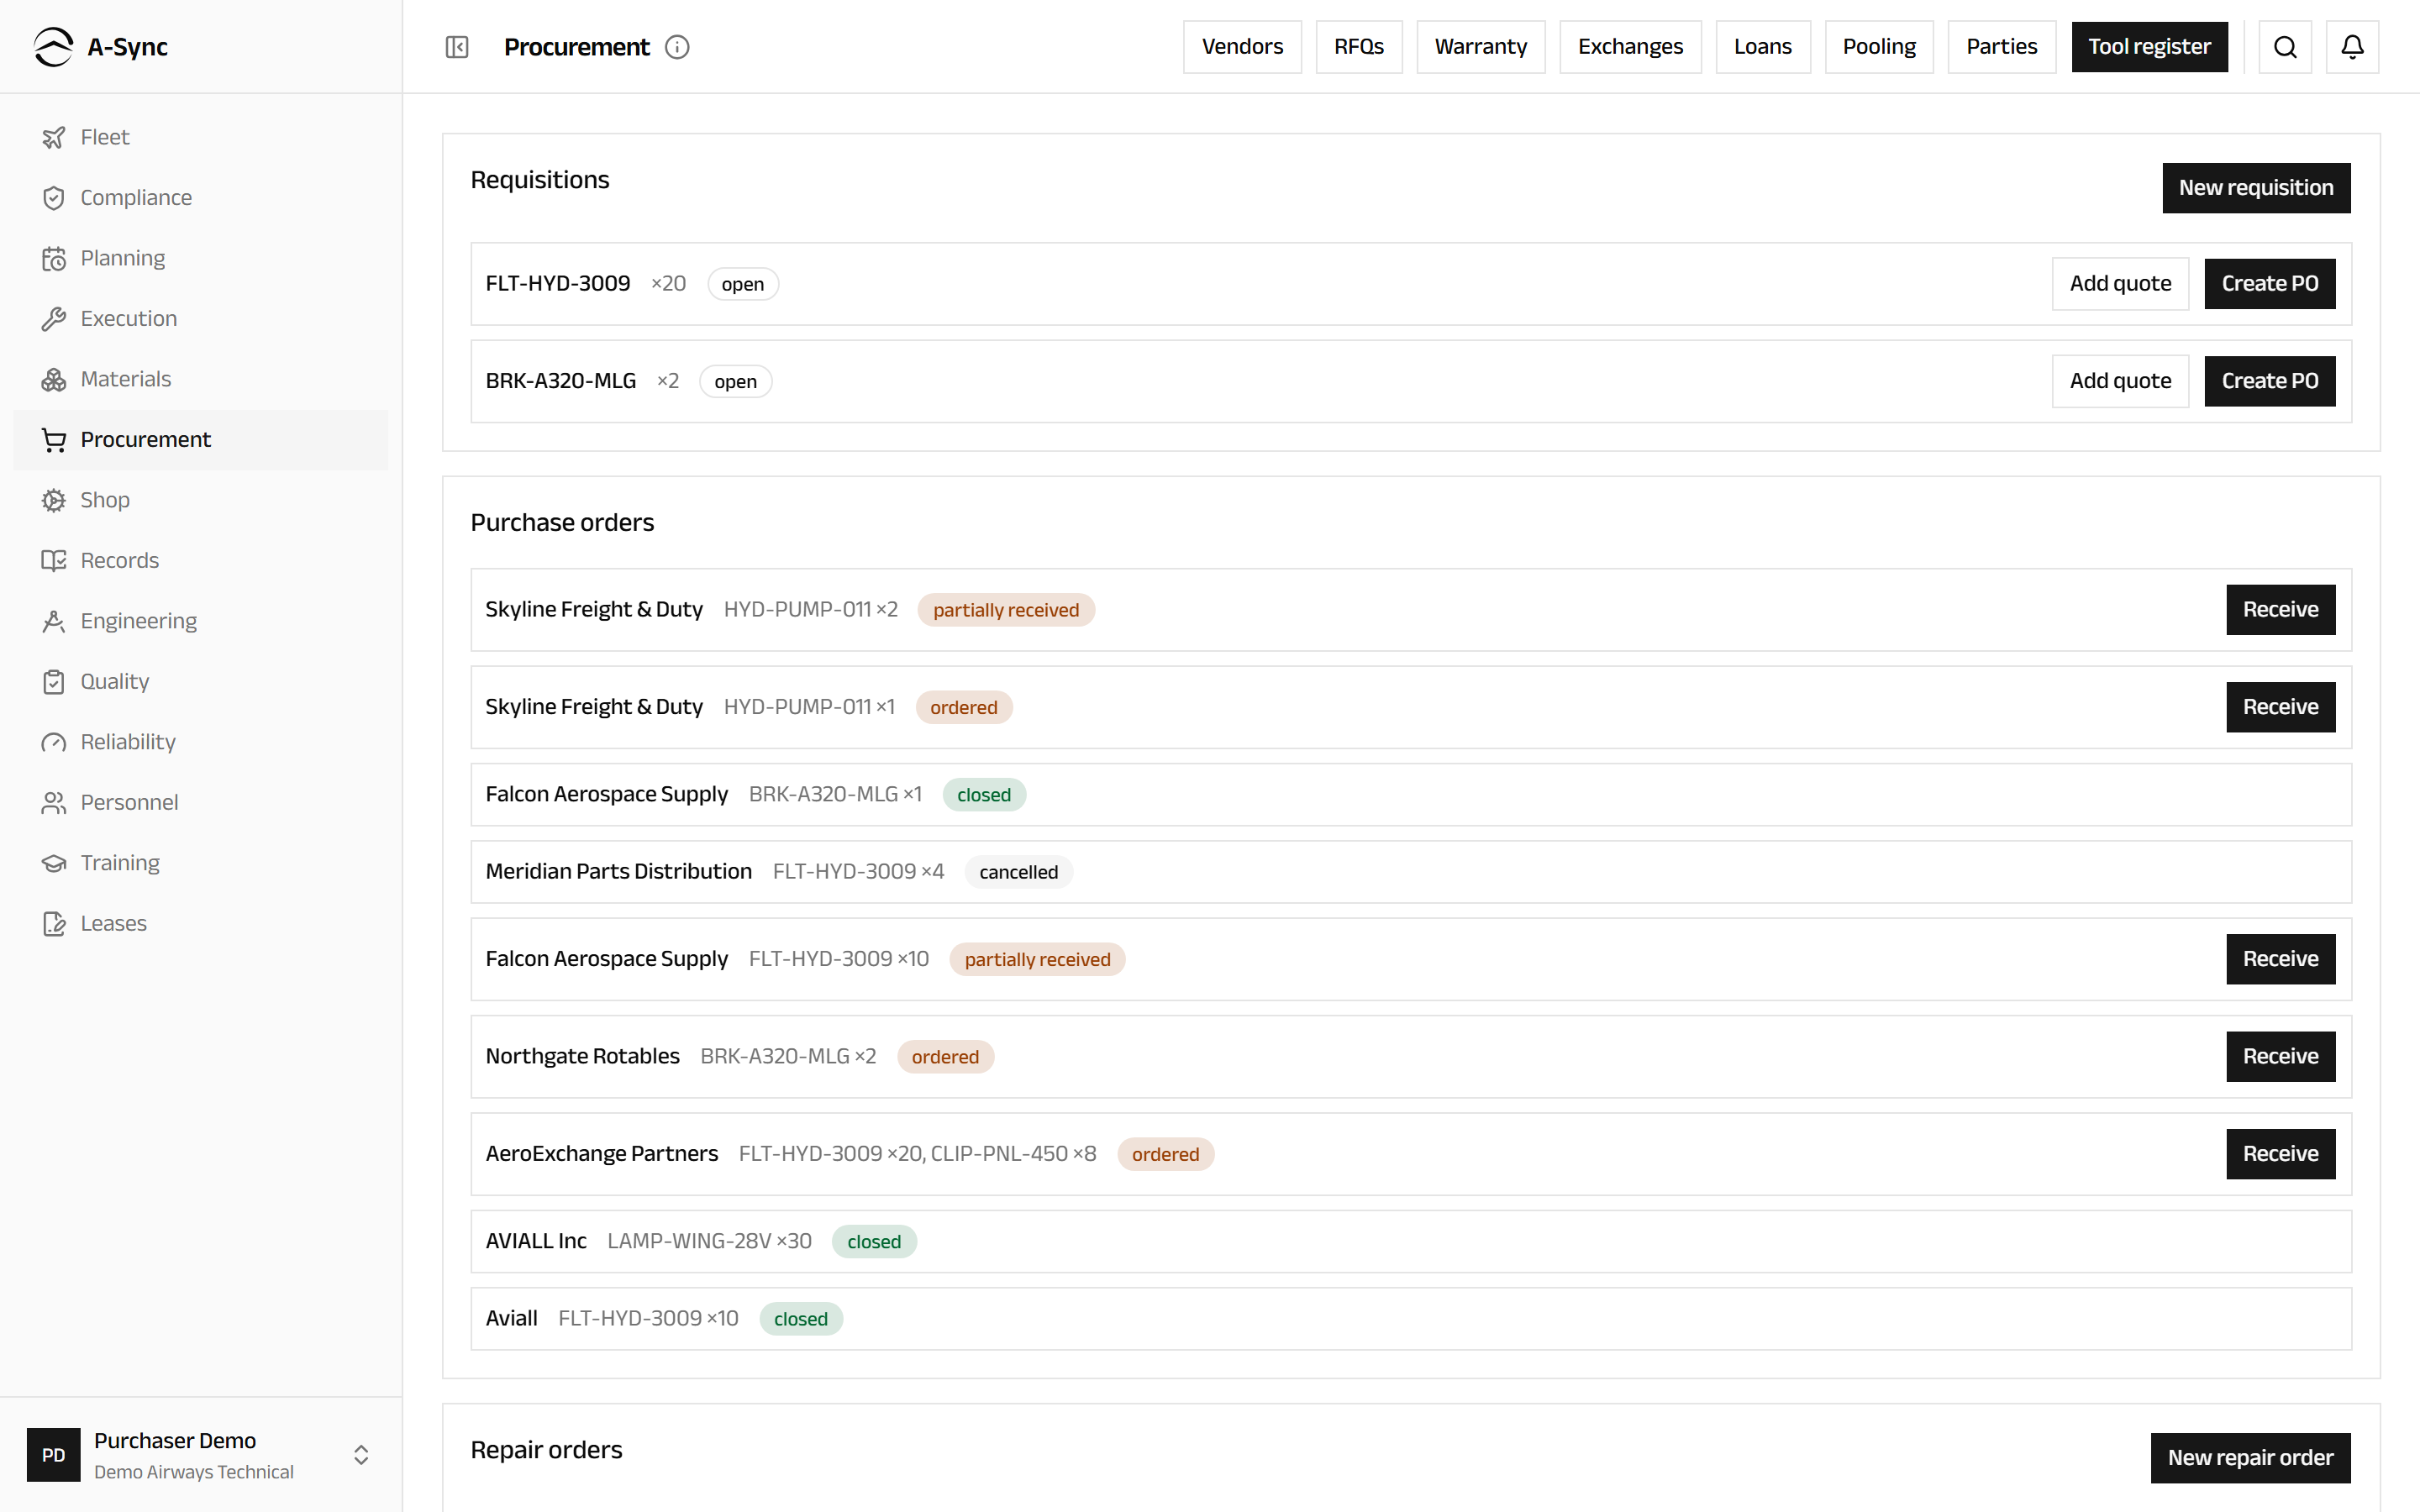Receive the Northgate Rotables order
This screenshot has height=1512, width=2420.
[2280, 1056]
